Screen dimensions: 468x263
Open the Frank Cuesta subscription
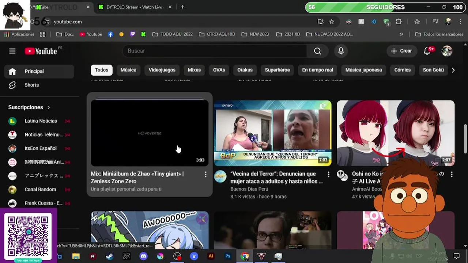pyautogui.click(x=39, y=203)
